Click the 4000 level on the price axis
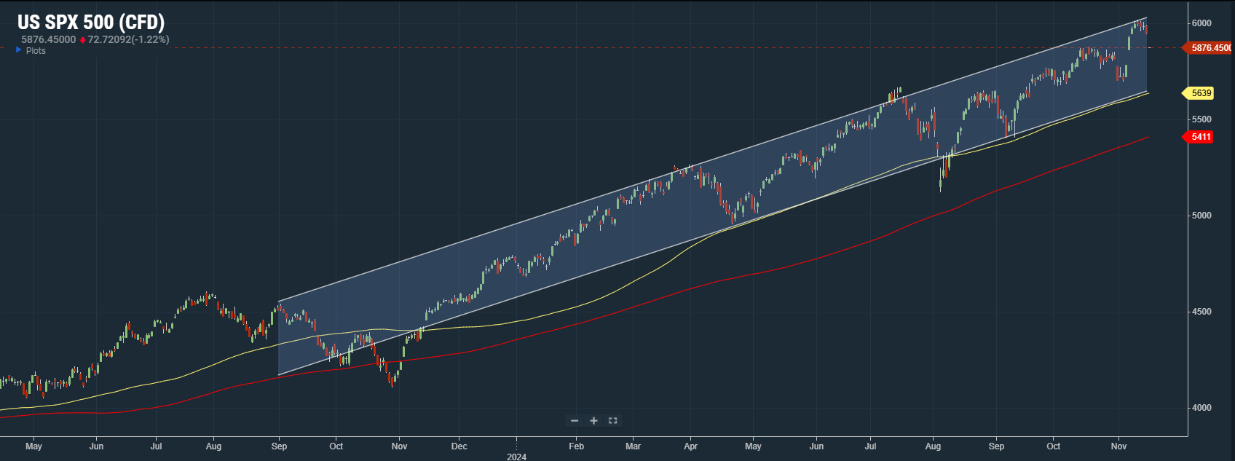1235x461 pixels. [x=1202, y=408]
